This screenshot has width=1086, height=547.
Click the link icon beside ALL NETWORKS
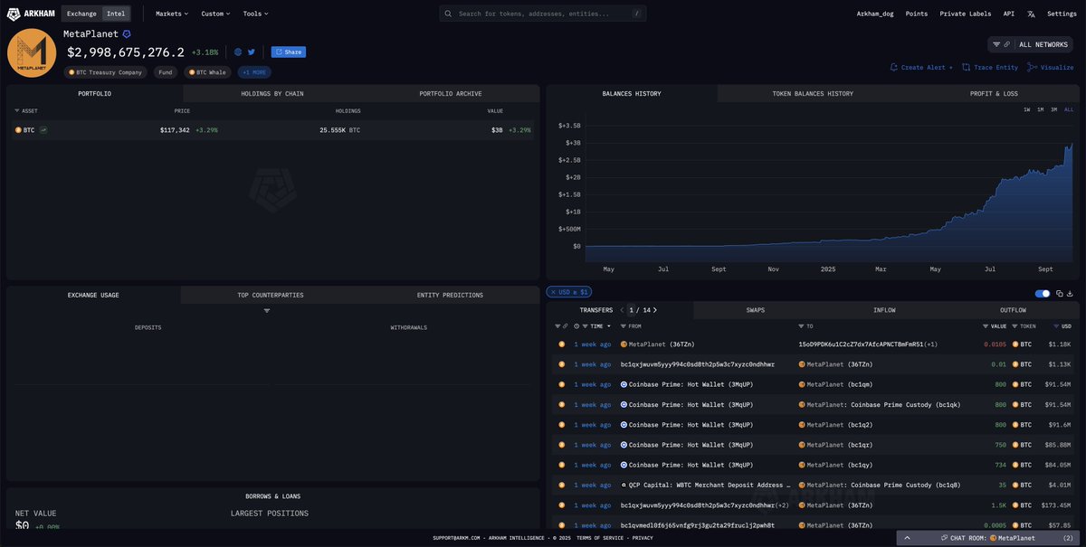1006,44
